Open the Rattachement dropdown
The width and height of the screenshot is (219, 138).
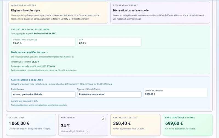(43, 94)
